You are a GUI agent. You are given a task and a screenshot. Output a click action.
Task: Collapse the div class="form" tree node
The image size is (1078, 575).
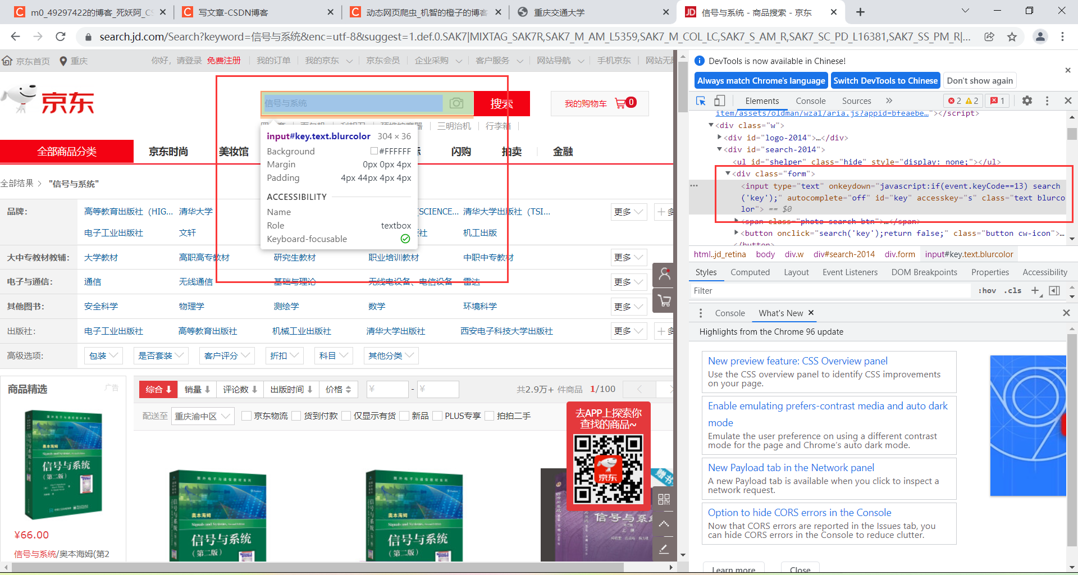tap(728, 174)
